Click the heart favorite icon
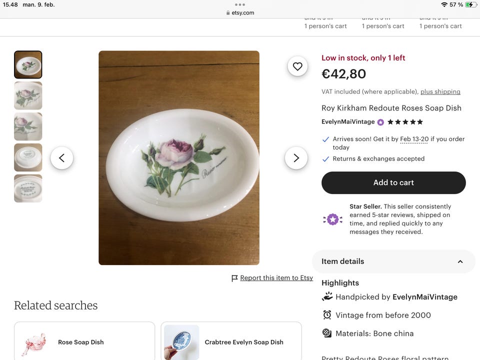The image size is (480, 360). click(x=297, y=66)
